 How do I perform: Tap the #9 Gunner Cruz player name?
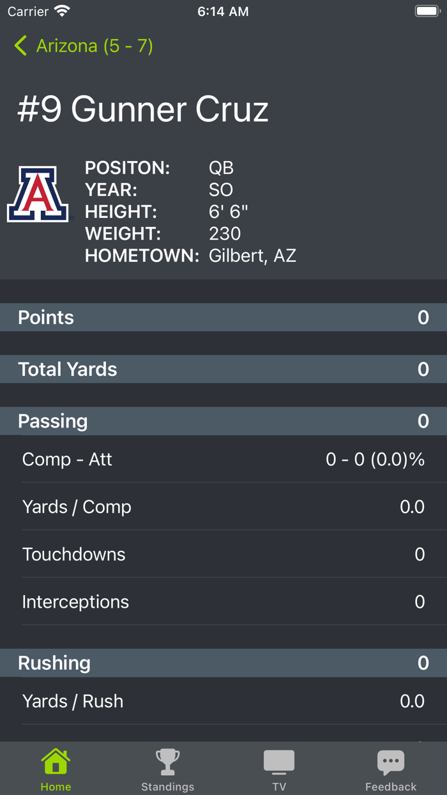pos(142,109)
